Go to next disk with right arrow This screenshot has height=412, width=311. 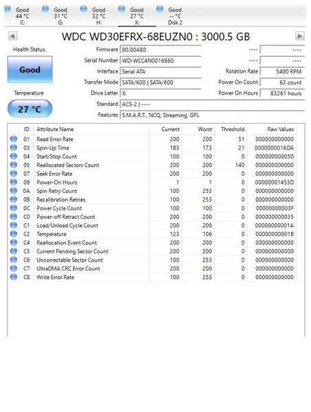click(300, 36)
